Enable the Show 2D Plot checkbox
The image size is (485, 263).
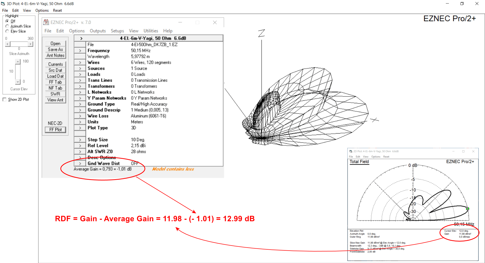5,99
